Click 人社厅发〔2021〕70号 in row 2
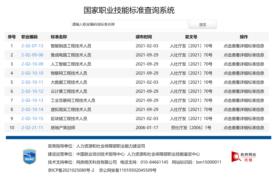This screenshot has height=173, width=274. tap(191, 55)
